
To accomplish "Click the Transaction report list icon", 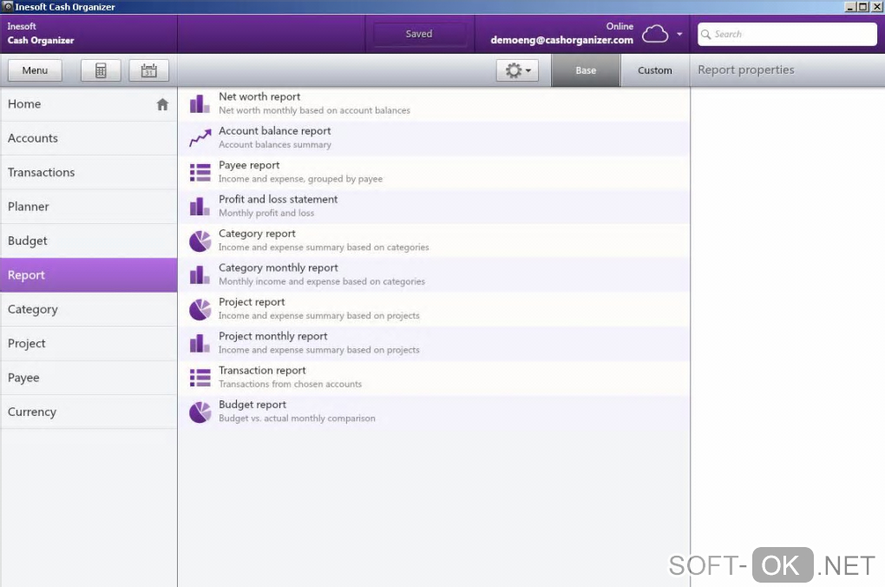I will (200, 378).
